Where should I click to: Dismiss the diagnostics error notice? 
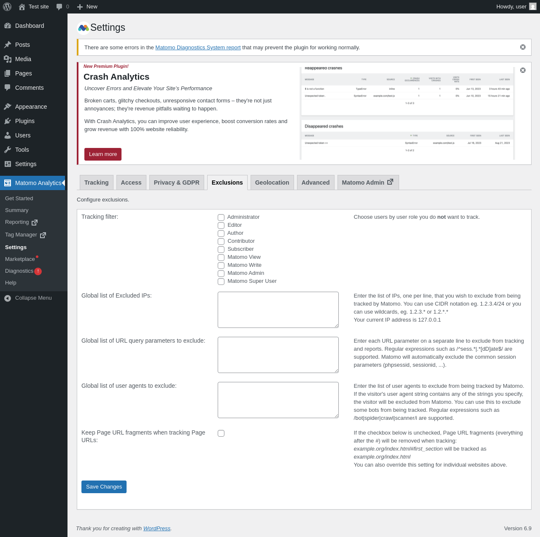click(x=523, y=47)
